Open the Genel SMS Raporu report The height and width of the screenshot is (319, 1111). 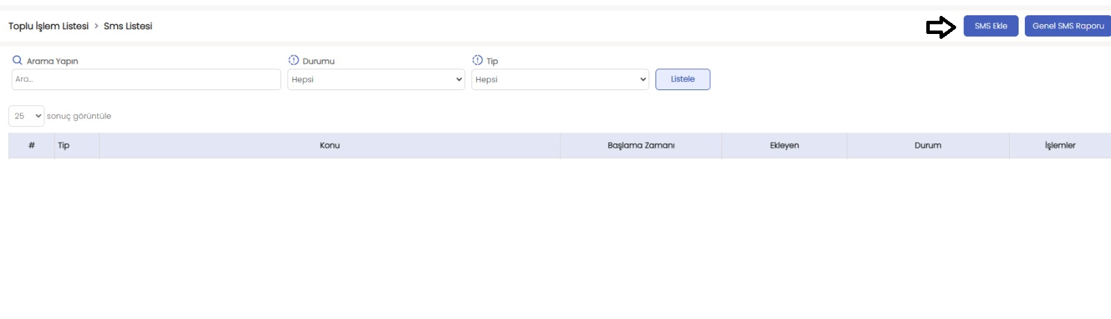1068,26
